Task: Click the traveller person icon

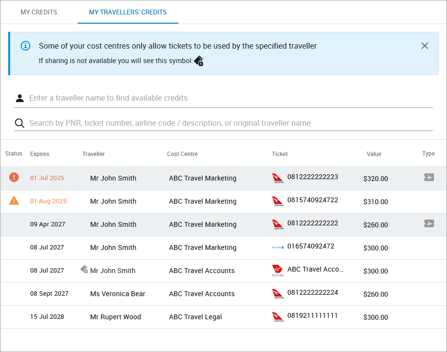Action: point(19,98)
